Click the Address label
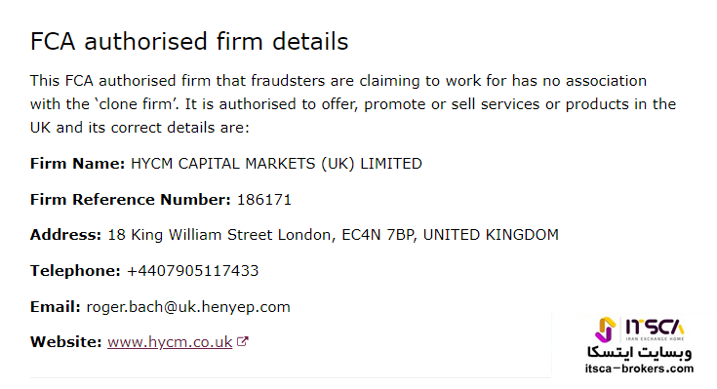 [65, 235]
